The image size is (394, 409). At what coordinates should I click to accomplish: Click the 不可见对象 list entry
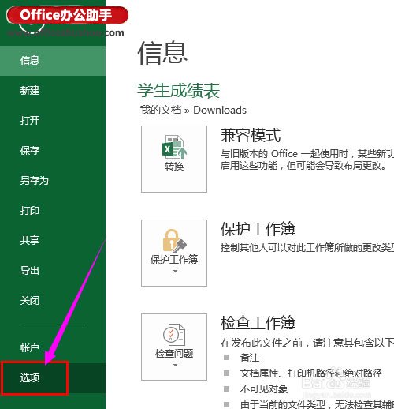(x=264, y=389)
